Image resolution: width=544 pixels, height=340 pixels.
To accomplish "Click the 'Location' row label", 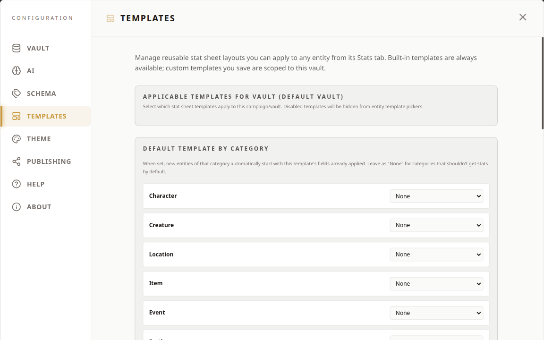I will click(161, 255).
